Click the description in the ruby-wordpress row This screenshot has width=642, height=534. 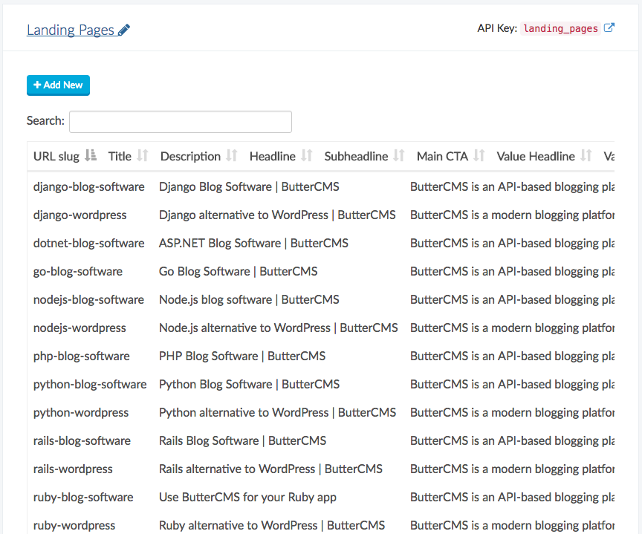tap(512, 525)
